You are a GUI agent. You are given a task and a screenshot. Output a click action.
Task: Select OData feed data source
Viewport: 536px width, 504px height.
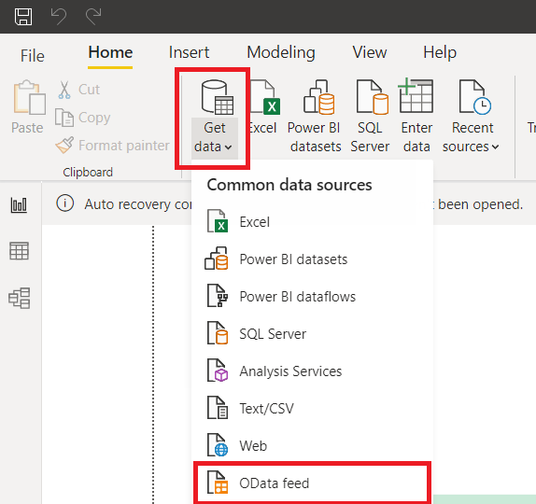[313, 483]
